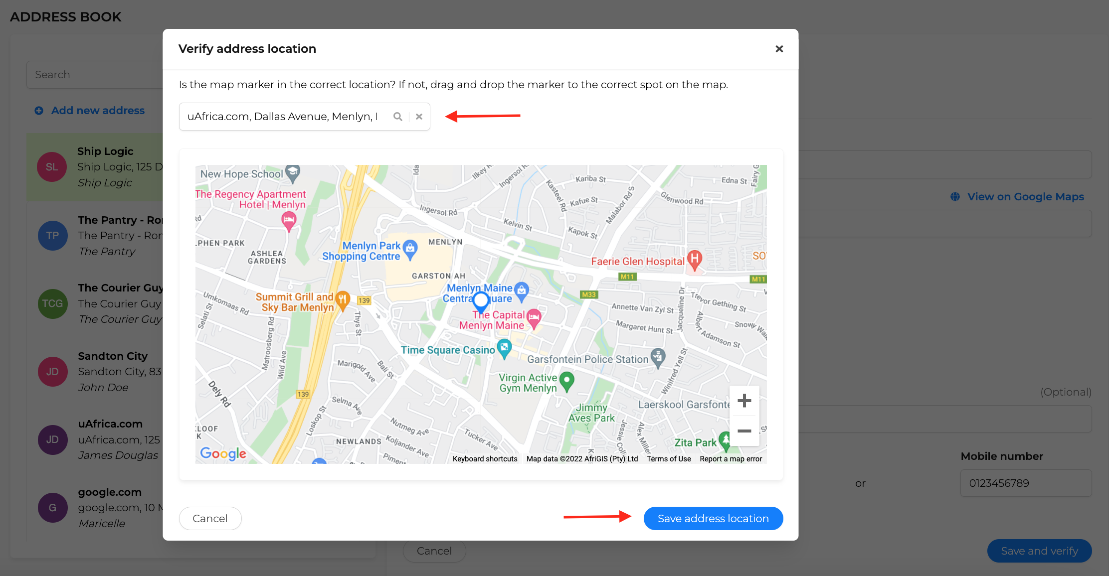This screenshot has width=1109, height=576.
Task: Close the Verify address location dialog
Action: coord(779,49)
